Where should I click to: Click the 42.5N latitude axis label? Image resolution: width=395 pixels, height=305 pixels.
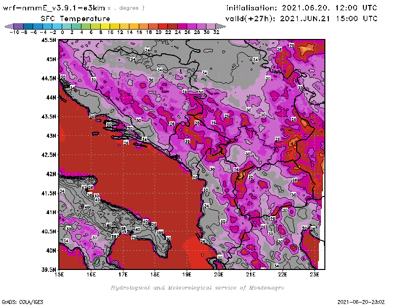(48, 154)
